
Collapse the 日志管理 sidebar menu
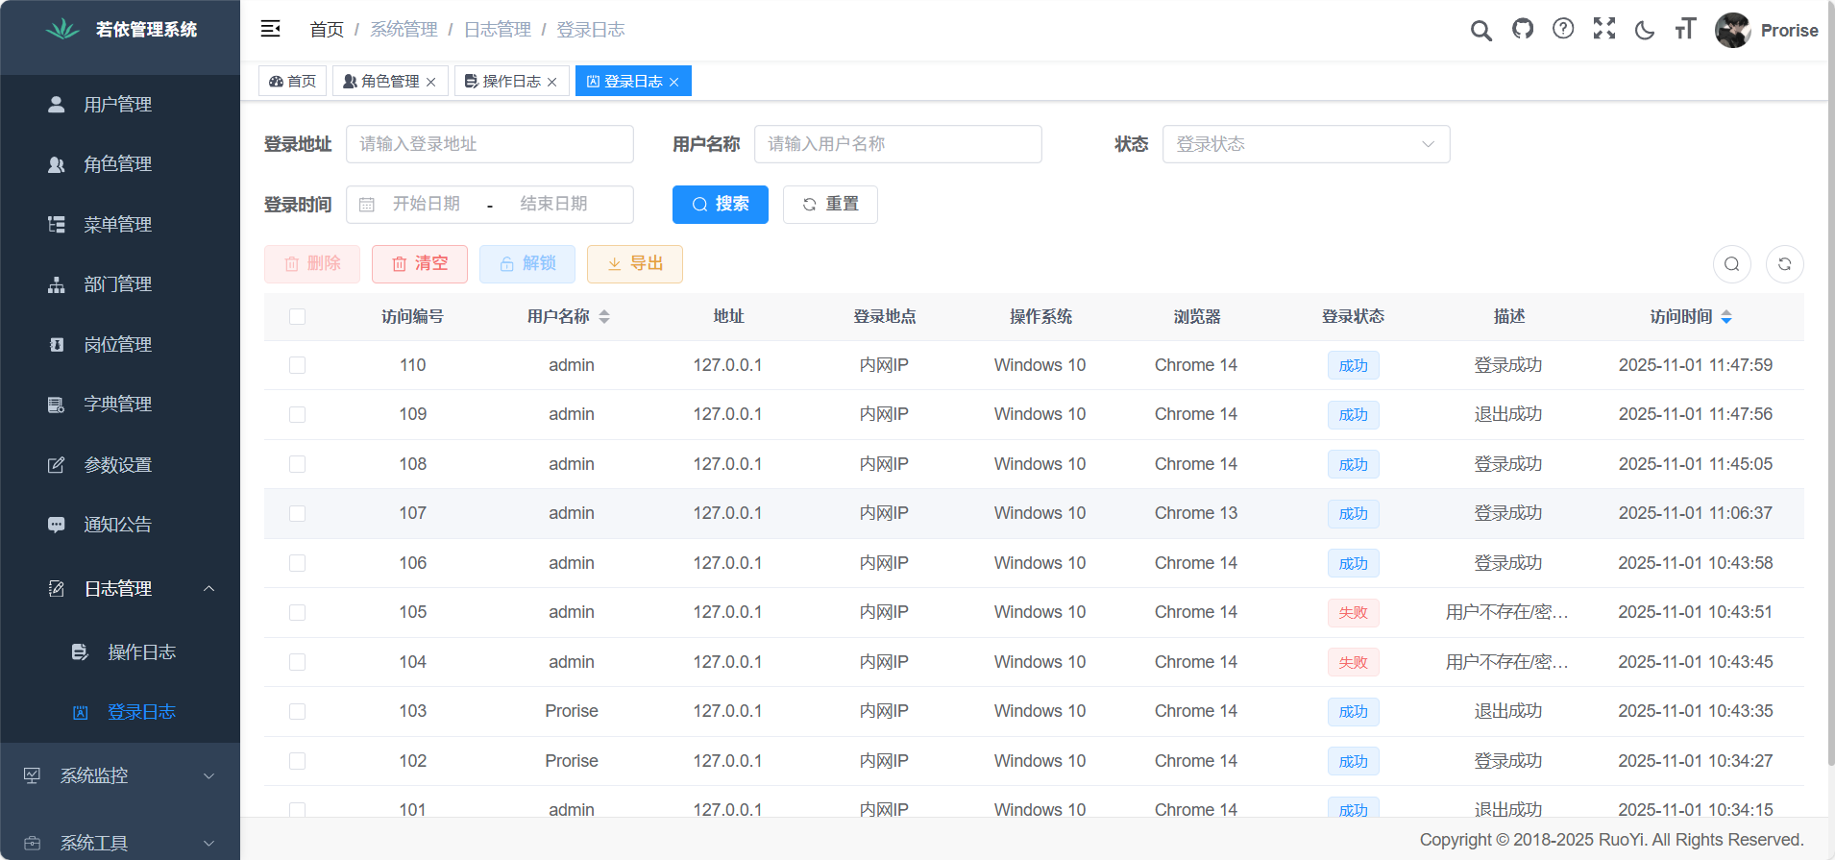tap(120, 588)
